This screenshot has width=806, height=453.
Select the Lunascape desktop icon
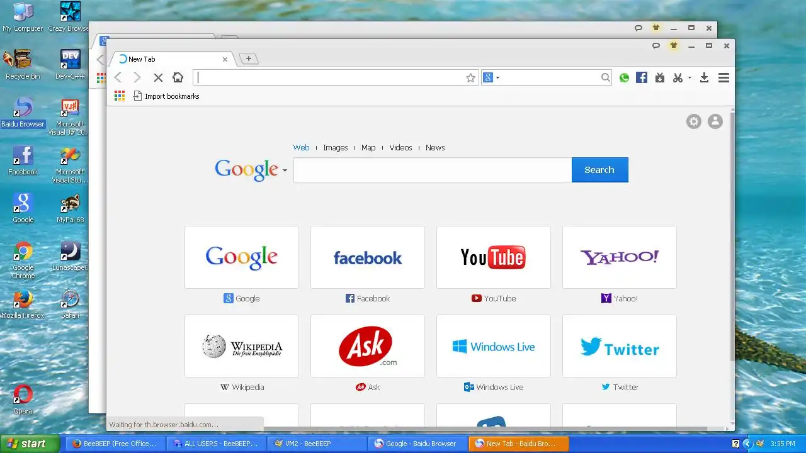(70, 256)
